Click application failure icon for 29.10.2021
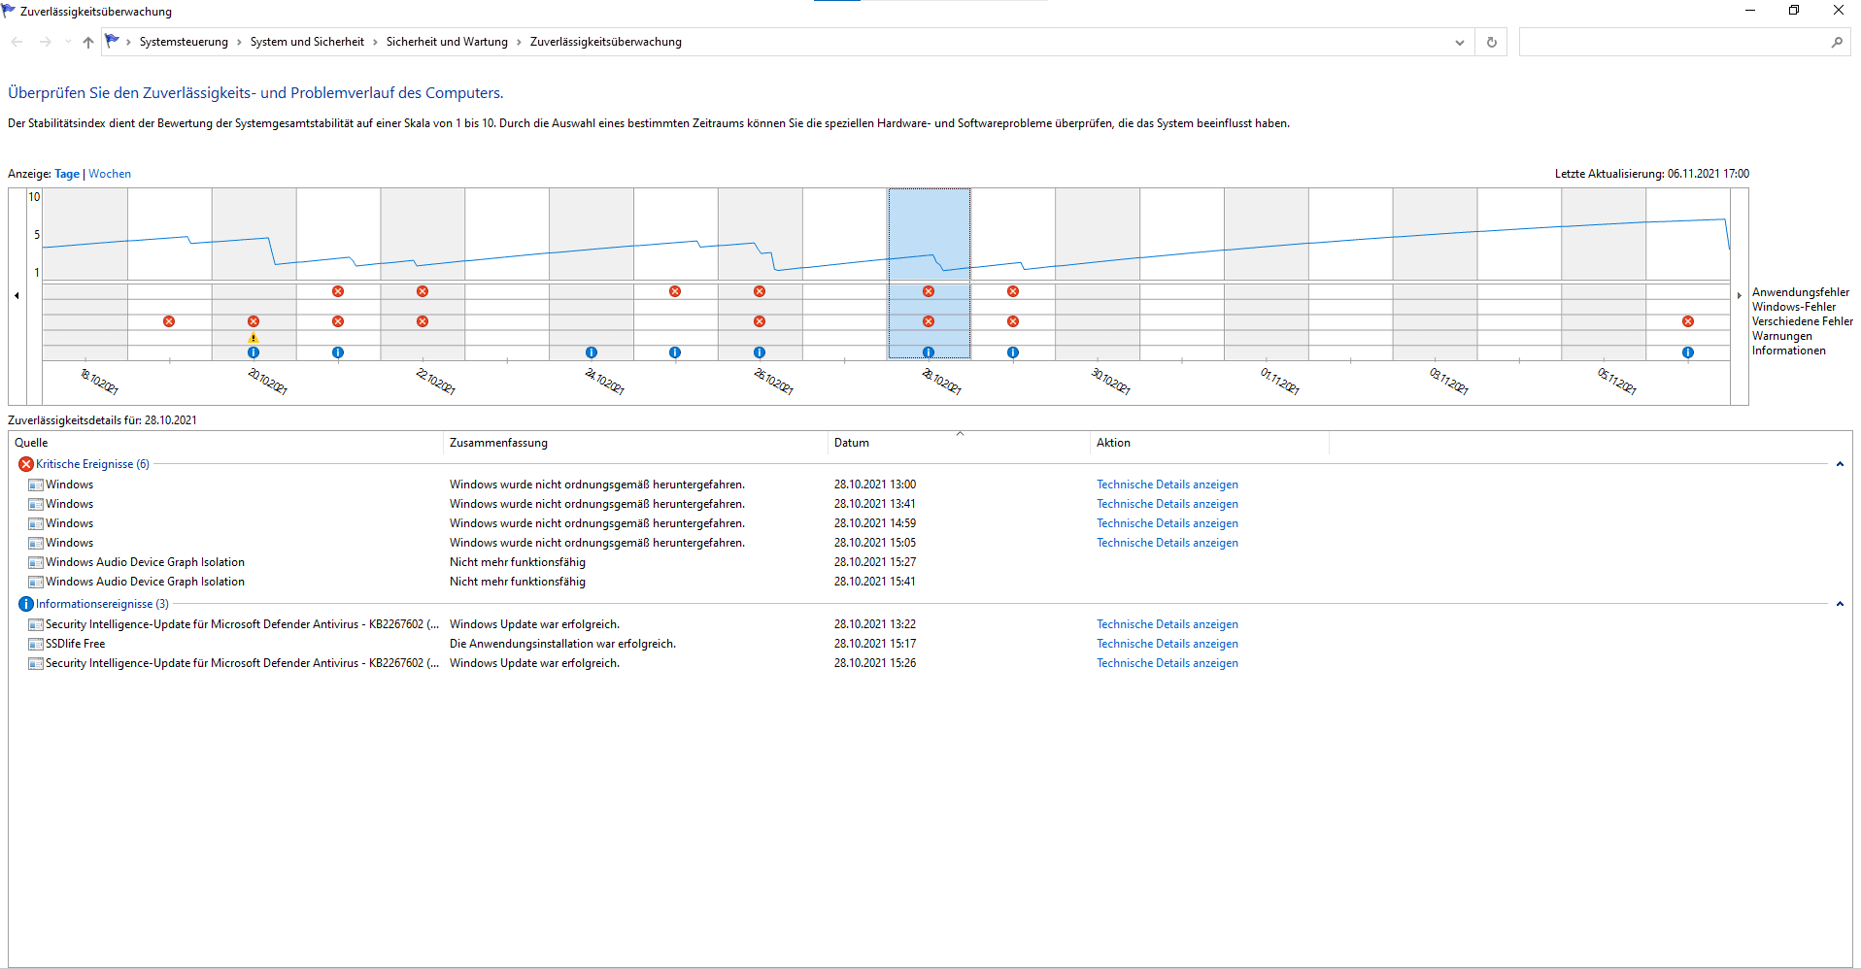This screenshot has width=1861, height=969. click(1013, 291)
